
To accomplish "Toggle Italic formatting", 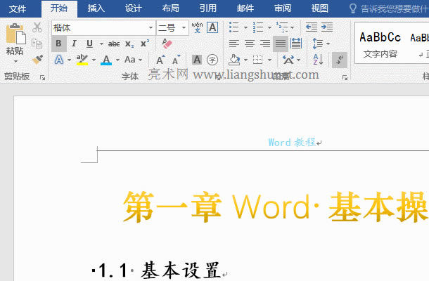I will pyautogui.click(x=74, y=44).
